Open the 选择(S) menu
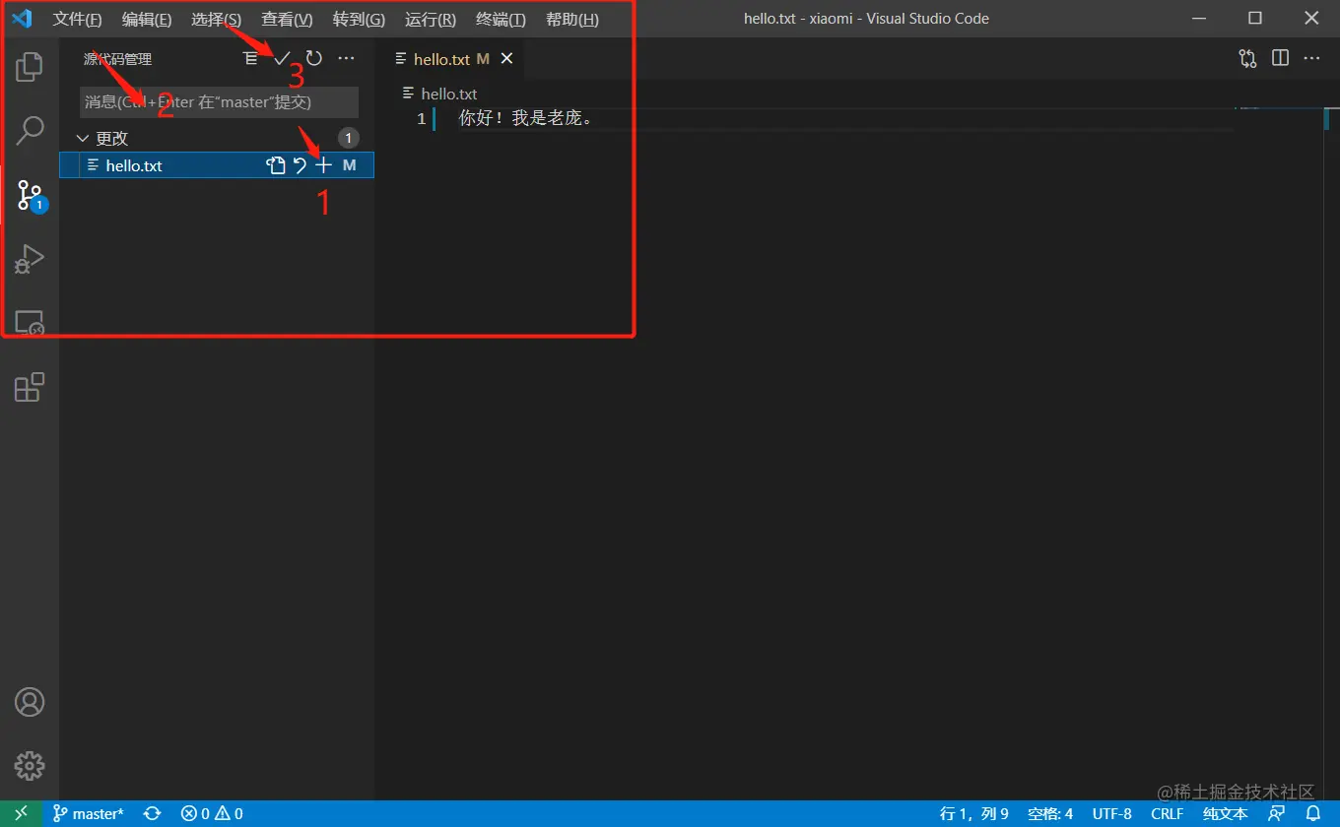The image size is (1340, 827). tap(216, 20)
